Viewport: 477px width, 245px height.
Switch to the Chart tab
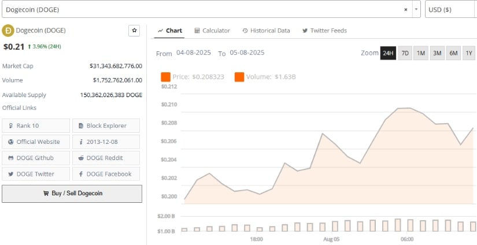coord(169,31)
